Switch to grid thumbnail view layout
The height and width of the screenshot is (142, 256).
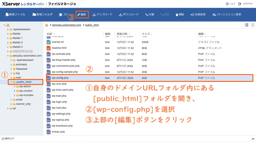coord(252,25)
